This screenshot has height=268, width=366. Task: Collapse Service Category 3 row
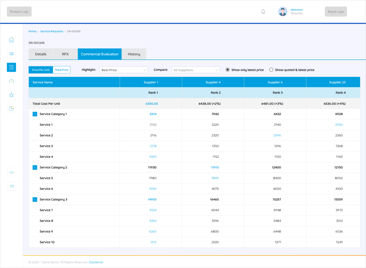[x=35, y=200]
